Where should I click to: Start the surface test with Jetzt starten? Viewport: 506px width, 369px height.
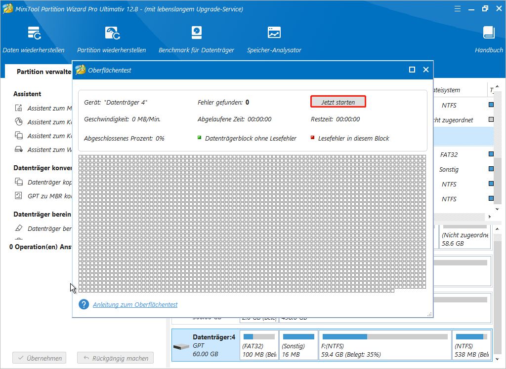[x=338, y=102]
